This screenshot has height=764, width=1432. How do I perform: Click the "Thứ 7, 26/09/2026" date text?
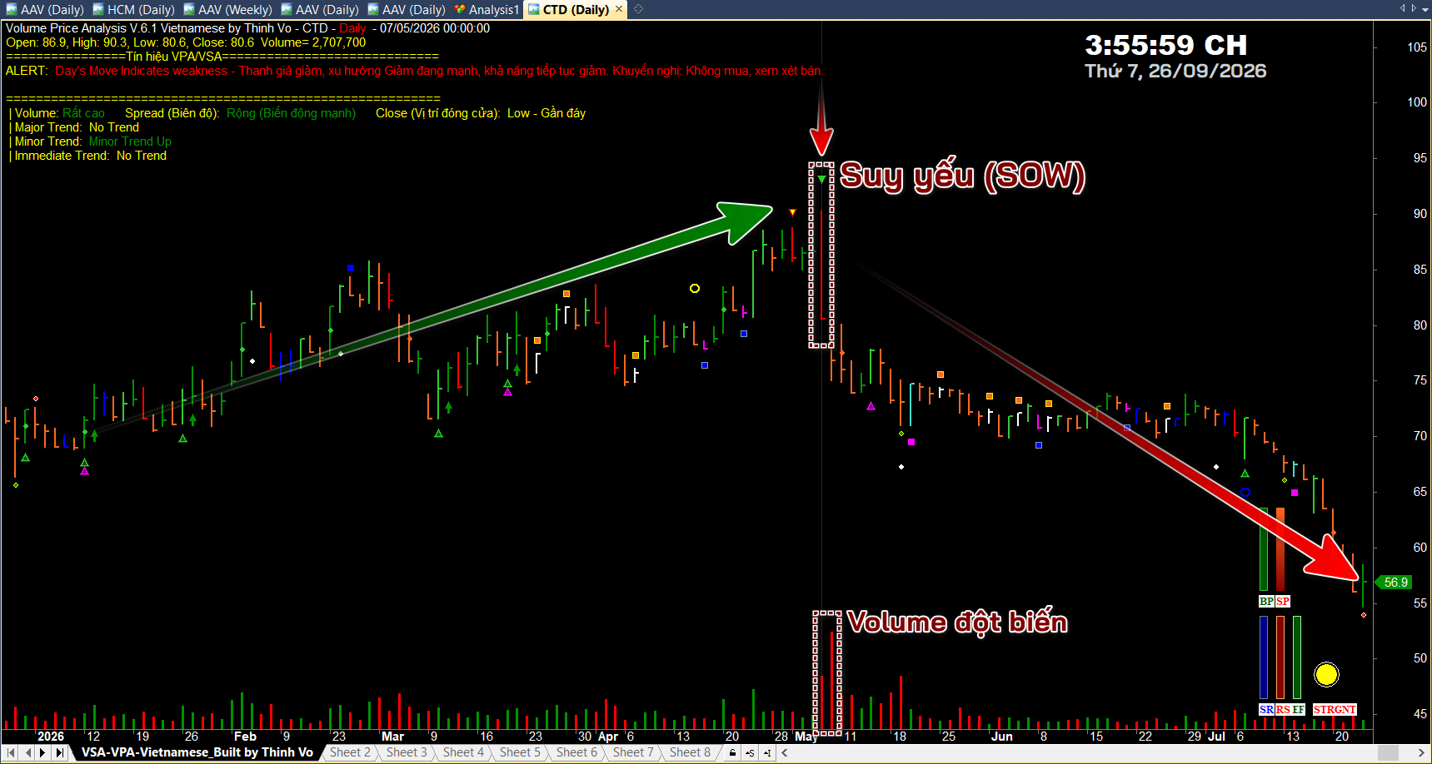(x=1175, y=71)
